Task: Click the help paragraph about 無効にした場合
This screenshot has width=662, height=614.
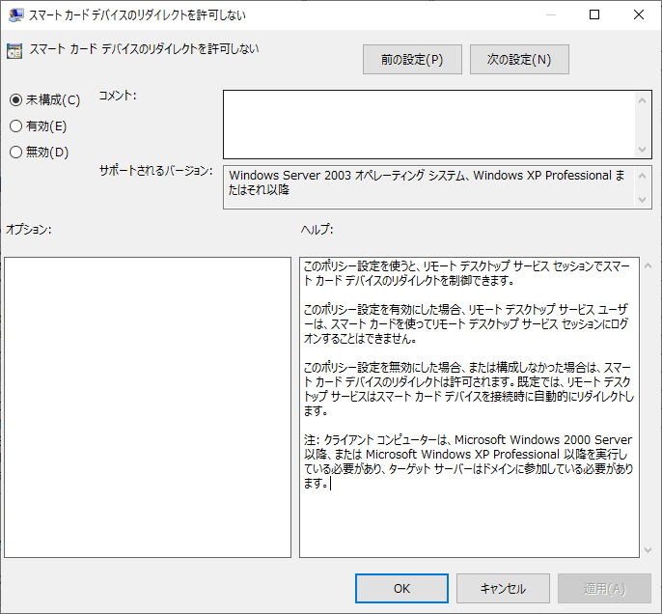Action: click(469, 389)
